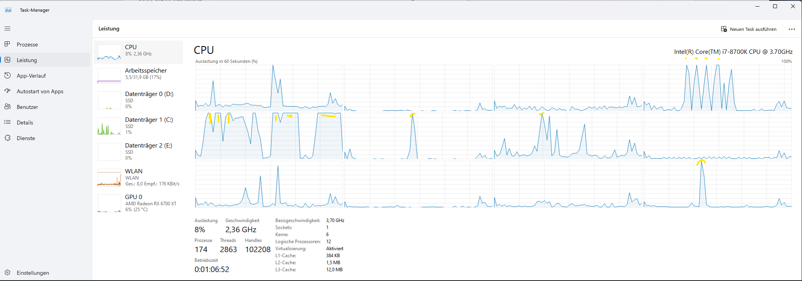The width and height of the screenshot is (802, 281).
Task: Select the CPU performance entry
Action: point(138,52)
